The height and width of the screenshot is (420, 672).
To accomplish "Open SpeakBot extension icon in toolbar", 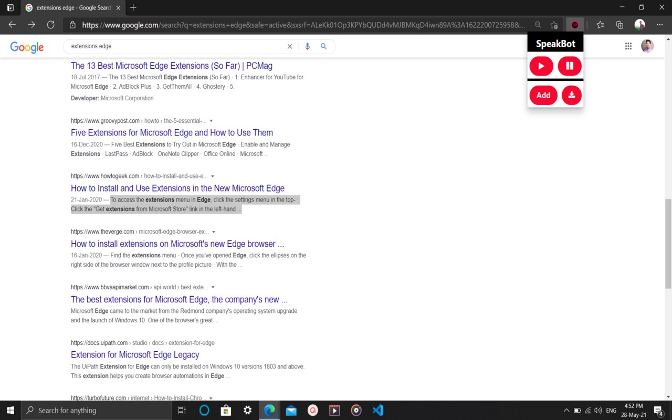I will (575, 25).
